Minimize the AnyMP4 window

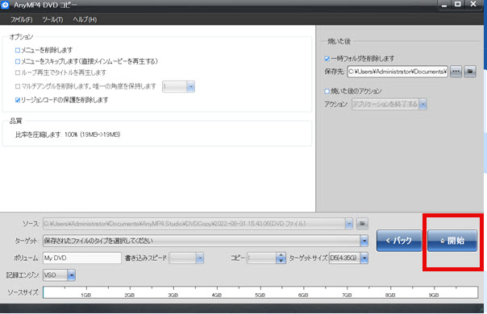pyautogui.click(x=444, y=5)
